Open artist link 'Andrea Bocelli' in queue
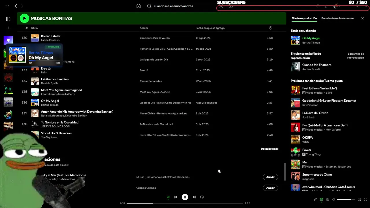This screenshot has height=208, width=370. 311,69
